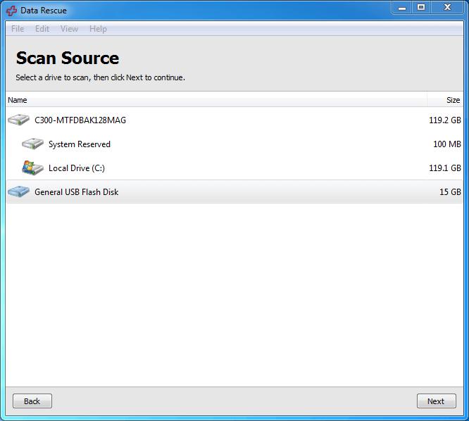This screenshot has height=421, width=469.
Task: Click the 100 MB size value
Action: click(447, 144)
